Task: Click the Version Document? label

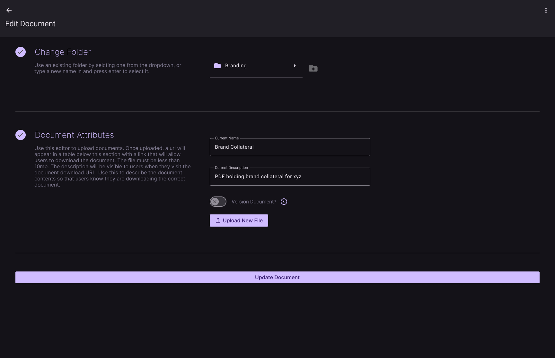Action: point(254,202)
